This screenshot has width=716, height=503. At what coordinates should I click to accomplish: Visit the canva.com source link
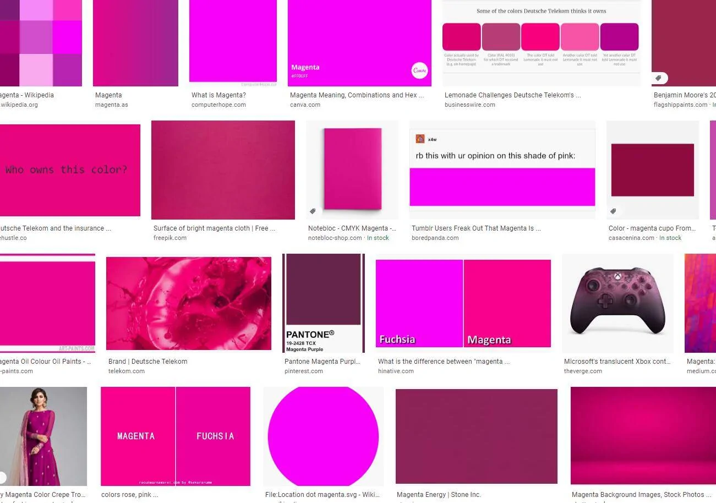pos(305,105)
